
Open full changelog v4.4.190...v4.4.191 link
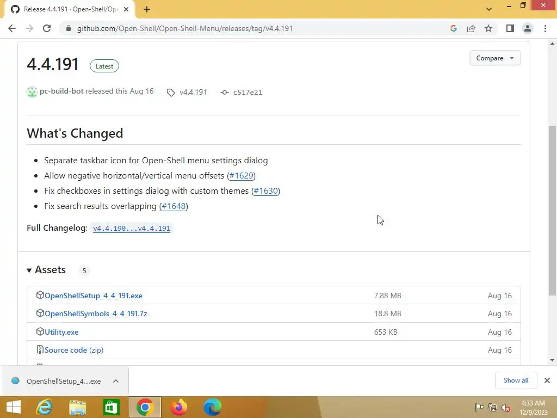[x=132, y=228]
